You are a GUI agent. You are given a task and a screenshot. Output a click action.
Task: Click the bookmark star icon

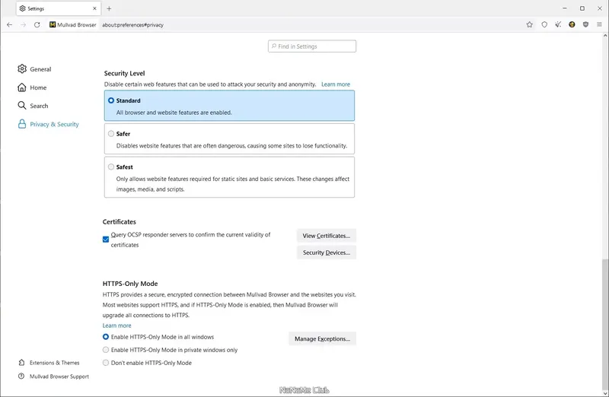[x=530, y=24]
